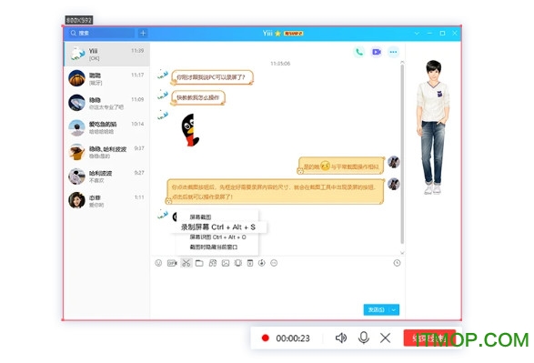Click the 800x592 selection size label
534x363 pixels.
click(x=79, y=20)
